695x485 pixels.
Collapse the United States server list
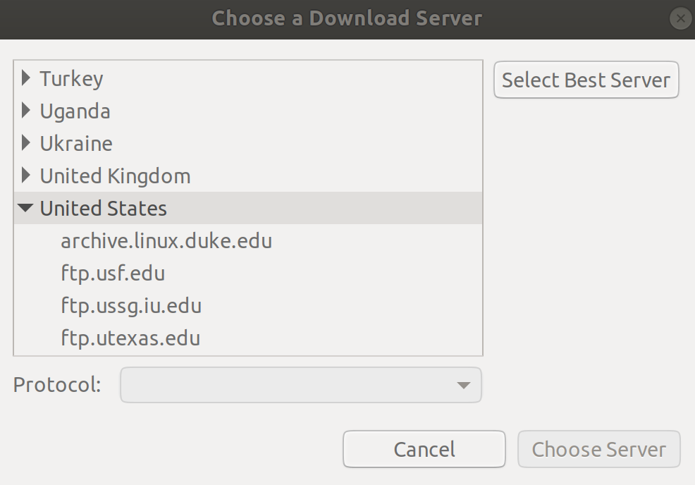[26, 209]
